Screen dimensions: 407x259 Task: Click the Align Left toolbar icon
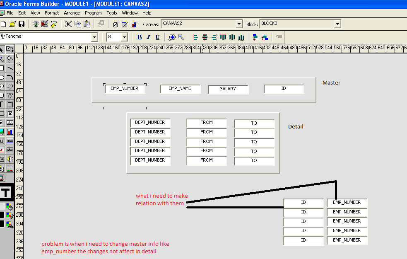(196, 37)
